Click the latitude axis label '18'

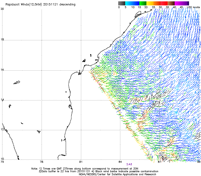click(x=2, y=40)
